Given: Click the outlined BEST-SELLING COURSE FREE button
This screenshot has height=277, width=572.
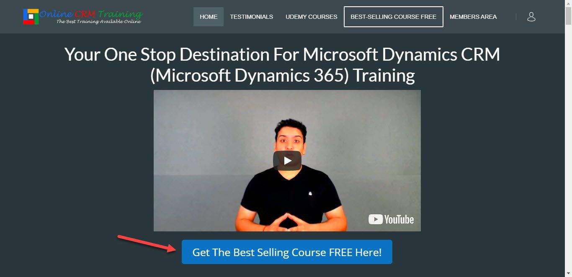Looking at the screenshot, I should [394, 17].
